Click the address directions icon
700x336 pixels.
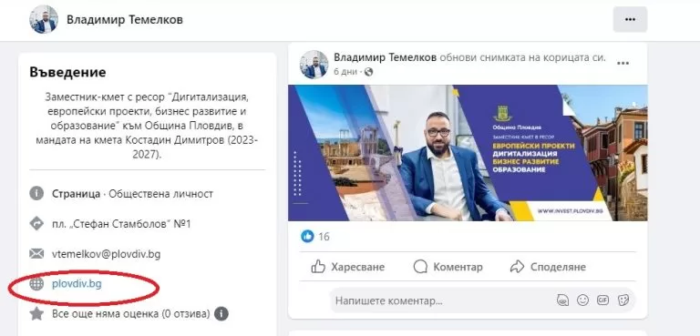36,224
